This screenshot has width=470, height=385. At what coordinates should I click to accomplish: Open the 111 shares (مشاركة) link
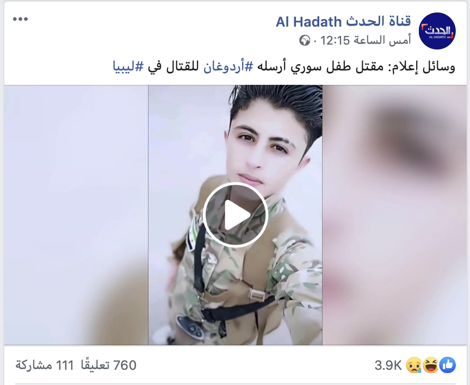[45, 365]
